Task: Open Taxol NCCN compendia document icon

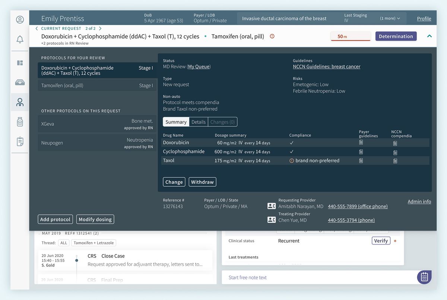Action: [395, 161]
